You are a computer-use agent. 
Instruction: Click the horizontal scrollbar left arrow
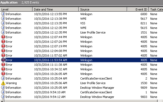[2, 101]
